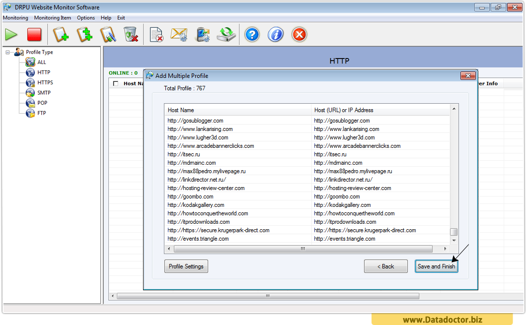Click the computer settings gear icon
Screen dimensions: 526x325
click(203, 35)
